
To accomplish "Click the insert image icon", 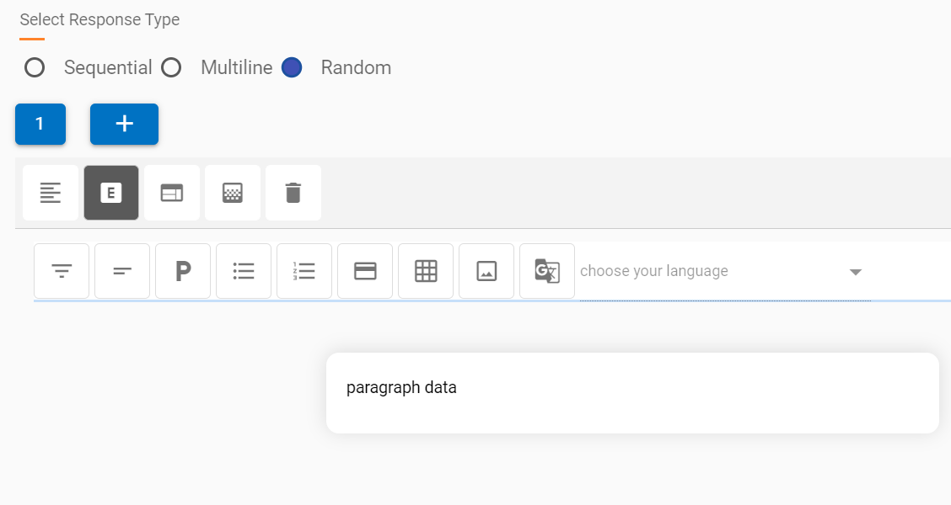I will (x=486, y=271).
